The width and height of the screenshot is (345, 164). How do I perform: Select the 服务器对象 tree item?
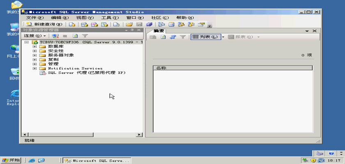click(61, 55)
